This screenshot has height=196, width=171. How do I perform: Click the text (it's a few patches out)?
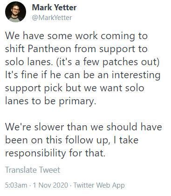point(107,62)
